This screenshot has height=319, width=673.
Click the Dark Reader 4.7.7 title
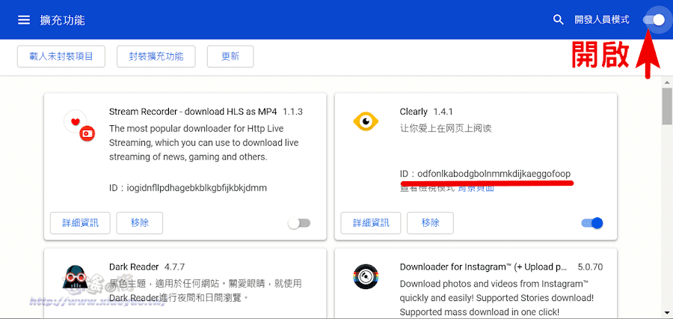pos(147,267)
